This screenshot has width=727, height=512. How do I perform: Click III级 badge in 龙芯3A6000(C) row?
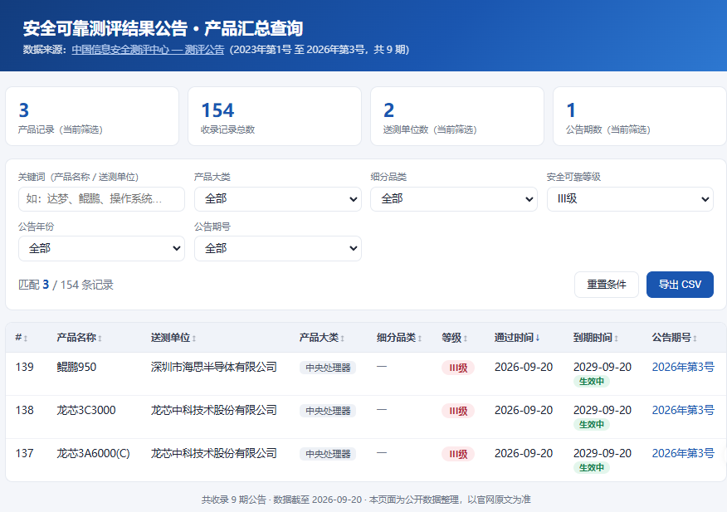pyautogui.click(x=458, y=454)
